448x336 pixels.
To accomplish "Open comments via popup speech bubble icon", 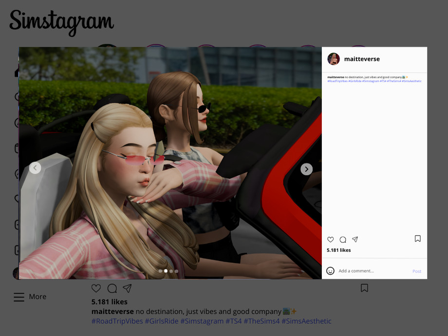I will click(x=343, y=240).
